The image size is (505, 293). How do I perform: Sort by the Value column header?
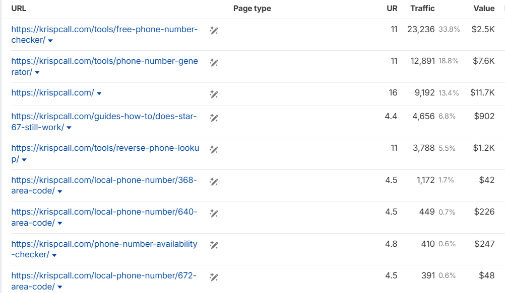[484, 9]
